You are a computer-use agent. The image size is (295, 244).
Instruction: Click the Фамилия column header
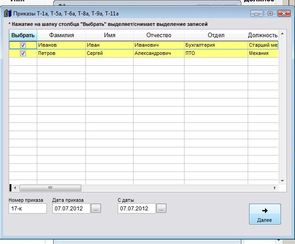click(61, 35)
